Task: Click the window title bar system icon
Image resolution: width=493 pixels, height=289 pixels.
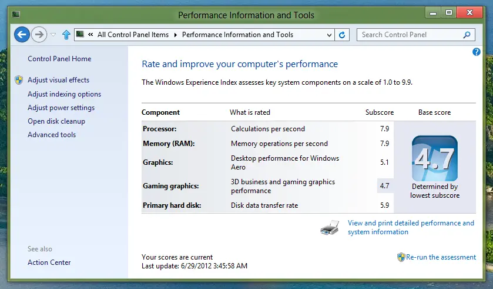Action: coord(16,14)
